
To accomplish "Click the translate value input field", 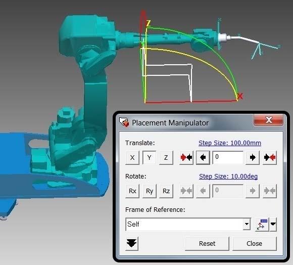I will point(228,158).
